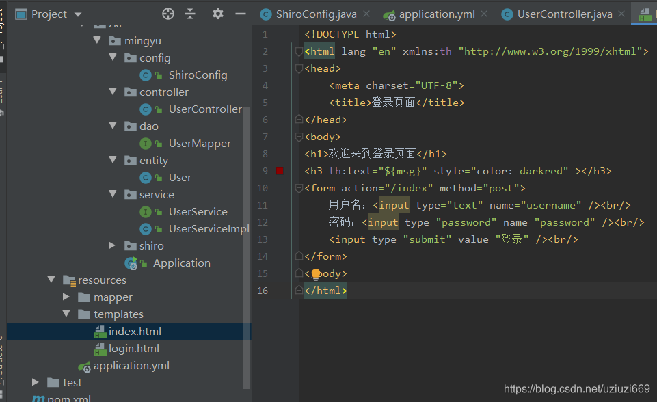The image size is (657, 402).
Task: Collapse the resources folder
Action: click(51, 279)
